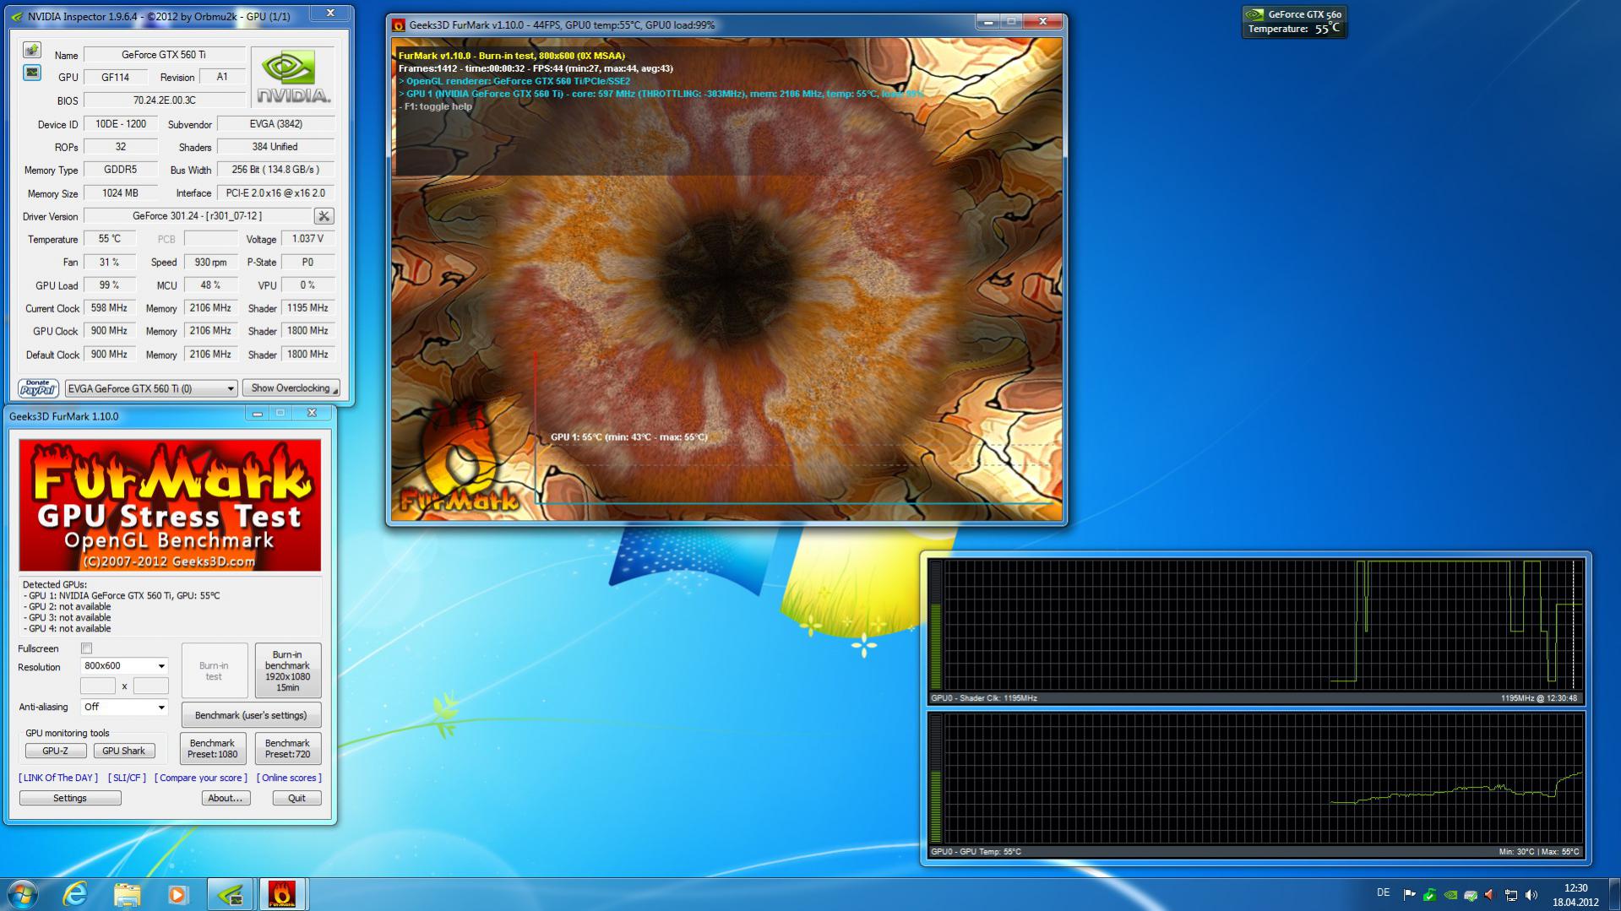This screenshot has width=1621, height=911.
Task: Open the GPU selector dropdown in NVIDIA Inspector
Action: pyautogui.click(x=151, y=388)
